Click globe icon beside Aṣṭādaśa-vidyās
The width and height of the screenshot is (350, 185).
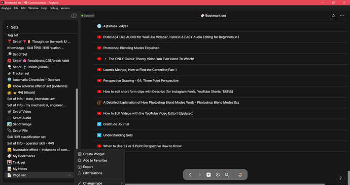coord(99,26)
